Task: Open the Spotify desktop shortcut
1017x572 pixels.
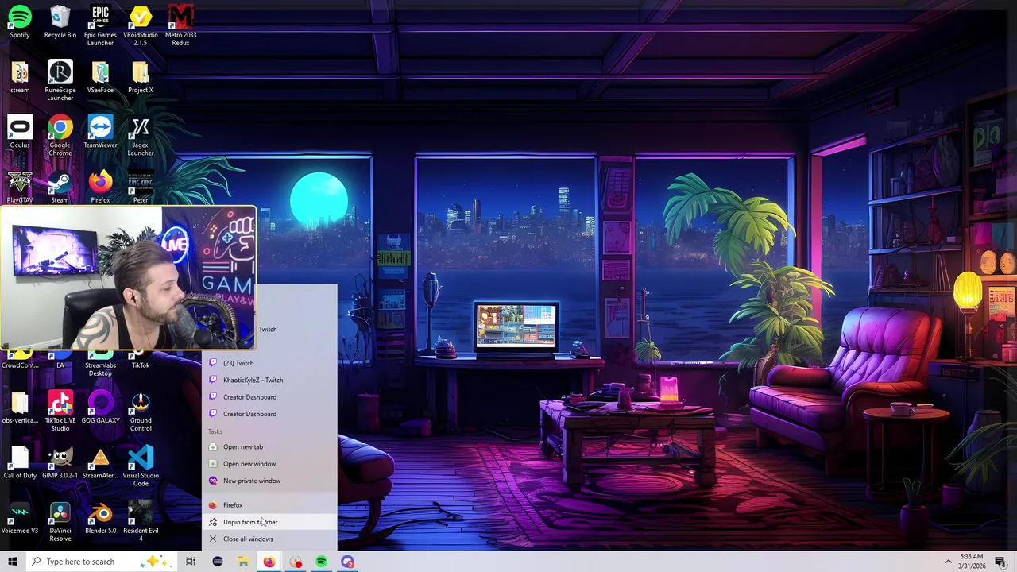Action: 20,21
